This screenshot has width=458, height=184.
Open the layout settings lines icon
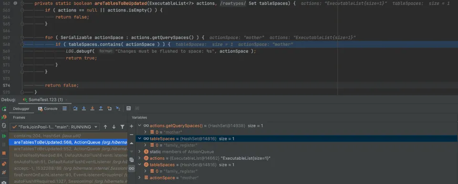tap(64, 108)
